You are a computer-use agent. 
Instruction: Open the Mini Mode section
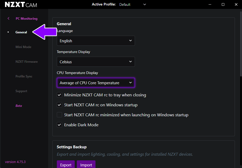tap(23, 47)
